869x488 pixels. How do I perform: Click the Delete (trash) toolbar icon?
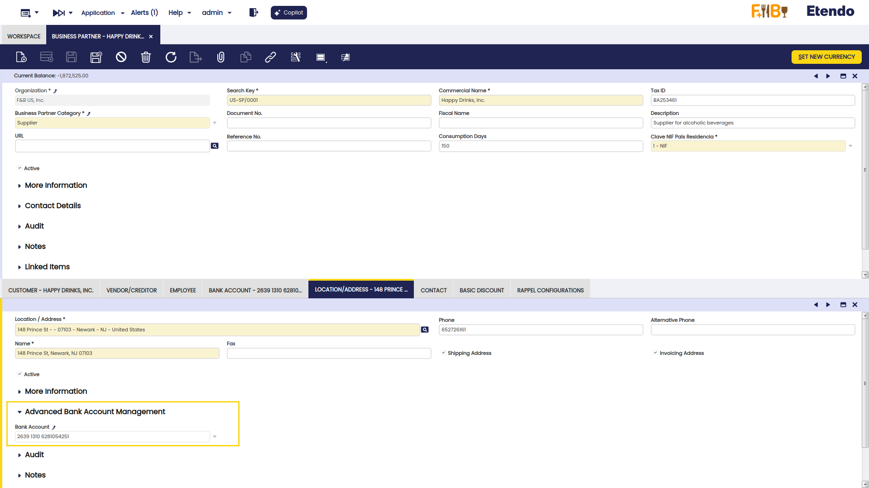146,57
